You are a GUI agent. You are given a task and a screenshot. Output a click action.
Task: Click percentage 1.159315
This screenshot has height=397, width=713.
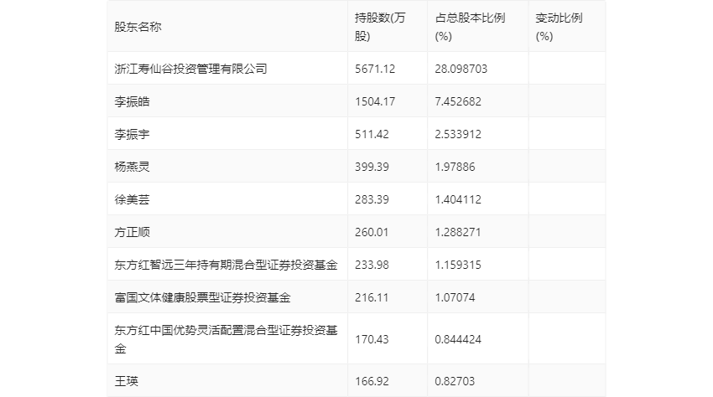tap(458, 265)
